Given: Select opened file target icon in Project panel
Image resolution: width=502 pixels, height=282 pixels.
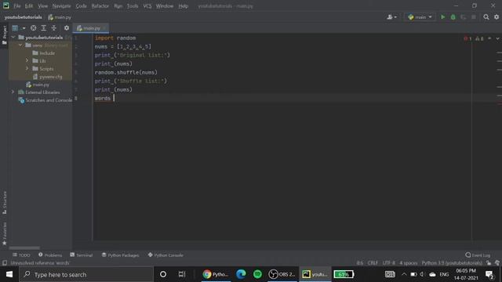Looking at the screenshot, I should point(33,28).
